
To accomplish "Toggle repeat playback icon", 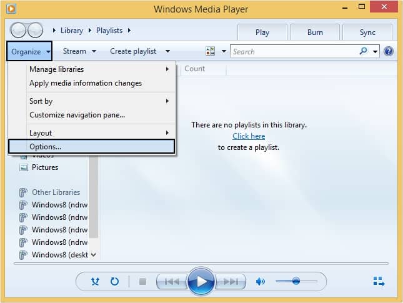I will coord(114,281).
